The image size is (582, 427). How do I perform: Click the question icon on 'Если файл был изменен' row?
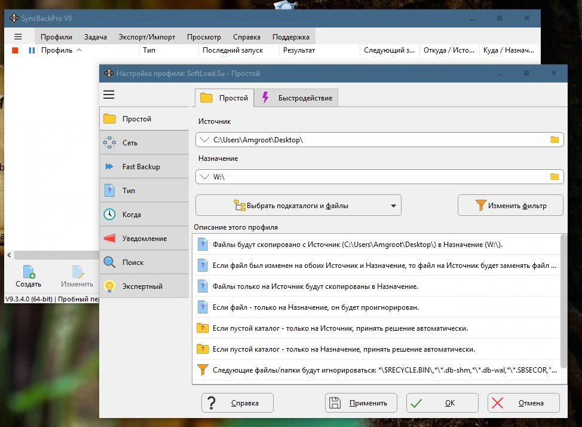203,266
